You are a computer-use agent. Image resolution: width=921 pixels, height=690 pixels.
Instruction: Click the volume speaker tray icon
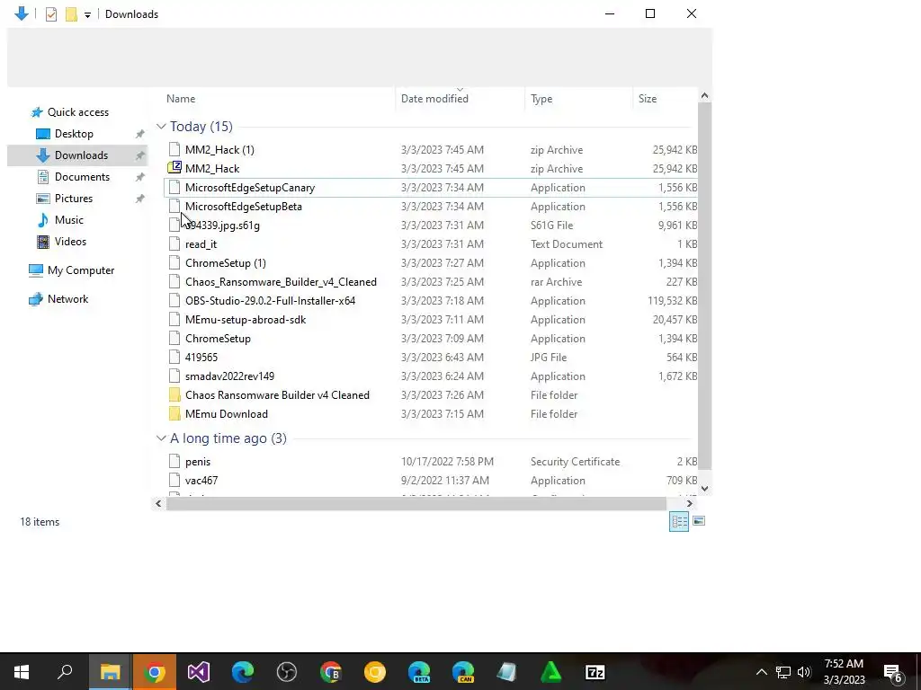[804, 672]
